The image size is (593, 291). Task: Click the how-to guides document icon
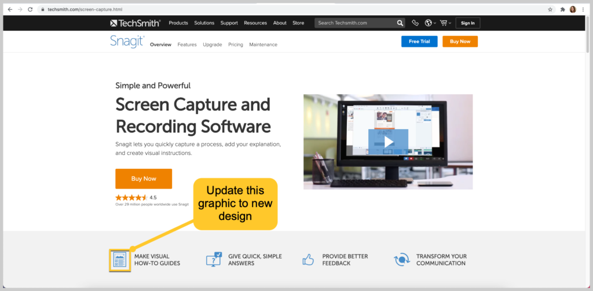point(120,260)
